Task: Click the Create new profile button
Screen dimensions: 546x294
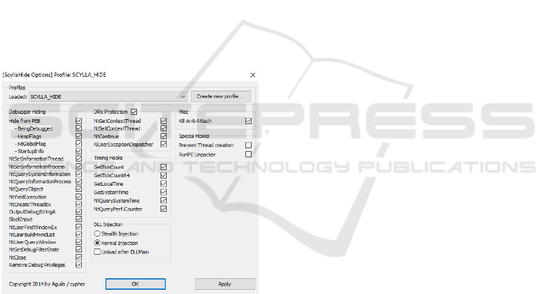Action: click(221, 96)
